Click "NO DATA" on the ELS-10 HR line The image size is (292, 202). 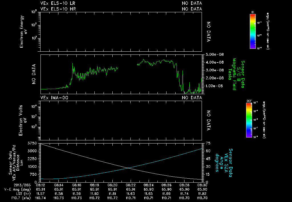coord(192,9)
